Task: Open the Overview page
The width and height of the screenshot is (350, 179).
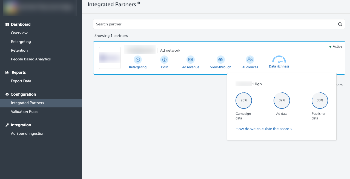Action: pos(19,33)
